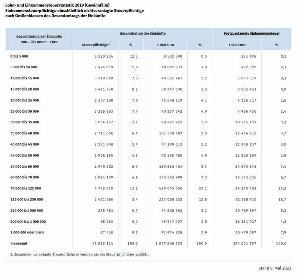Select the row label 0 bis 5 000

point(19,56)
